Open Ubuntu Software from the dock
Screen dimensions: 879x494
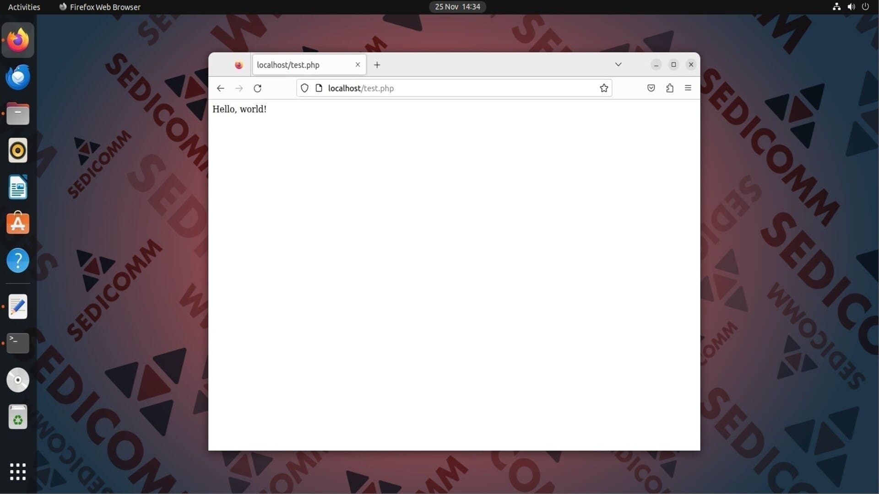coord(18,224)
